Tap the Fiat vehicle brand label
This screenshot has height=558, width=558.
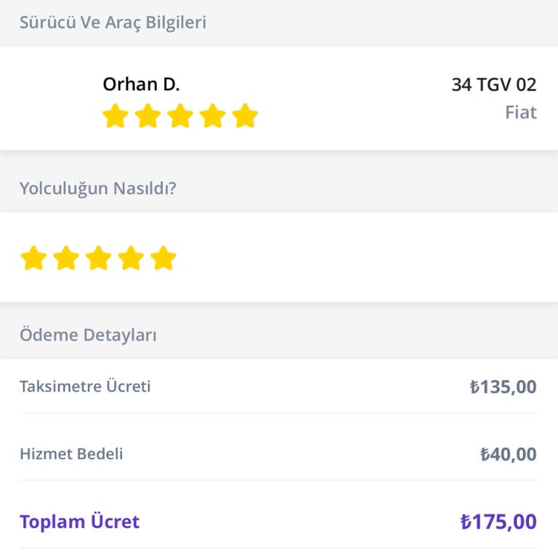520,113
